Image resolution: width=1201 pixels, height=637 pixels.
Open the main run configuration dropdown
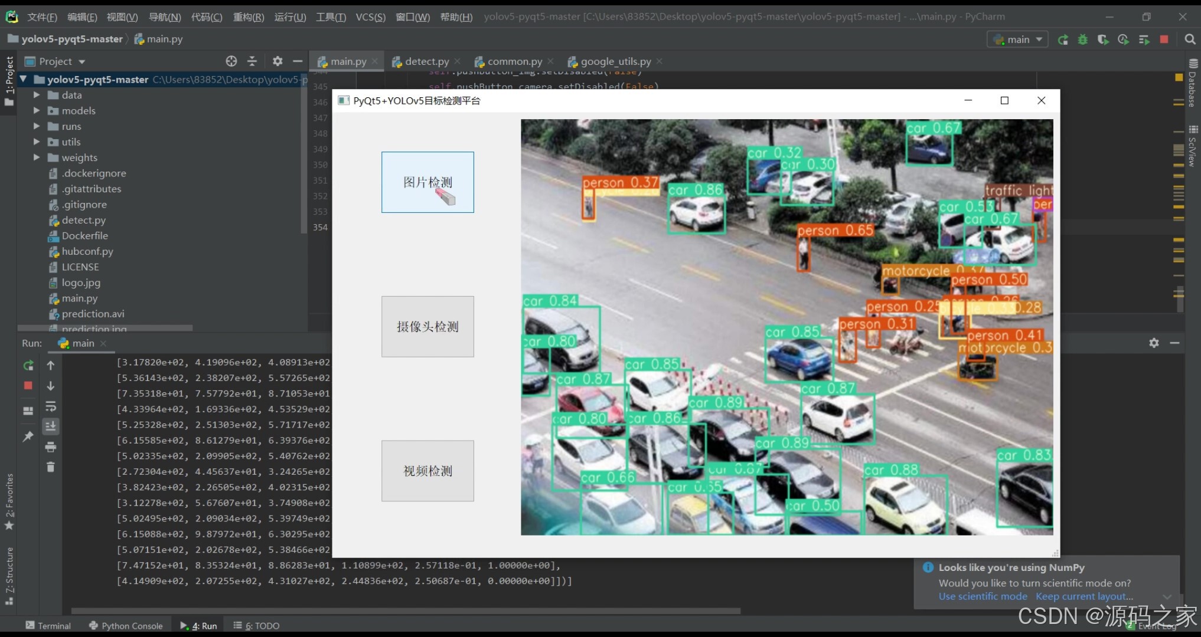1018,40
